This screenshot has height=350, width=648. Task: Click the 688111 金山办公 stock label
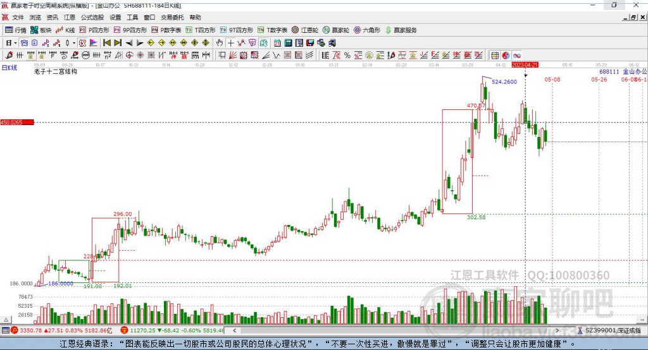point(623,72)
